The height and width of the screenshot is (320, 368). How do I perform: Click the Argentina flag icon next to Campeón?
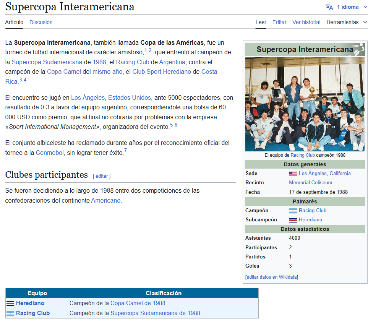point(293,211)
